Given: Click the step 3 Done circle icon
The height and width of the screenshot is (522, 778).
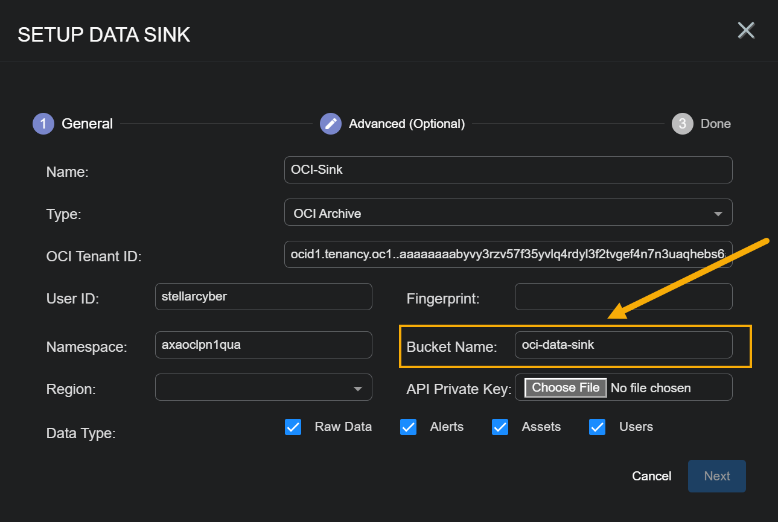Looking at the screenshot, I should point(682,124).
